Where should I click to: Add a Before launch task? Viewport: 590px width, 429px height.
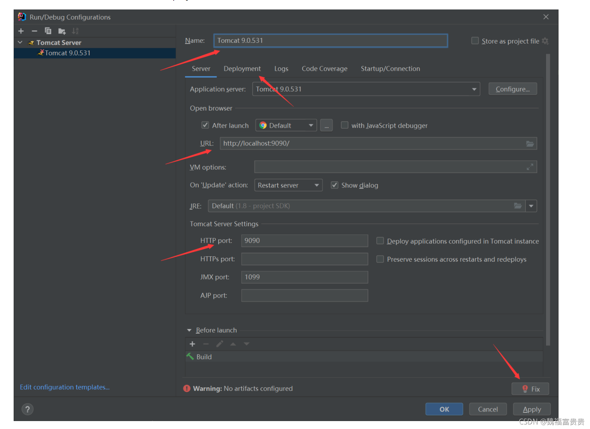coord(192,344)
